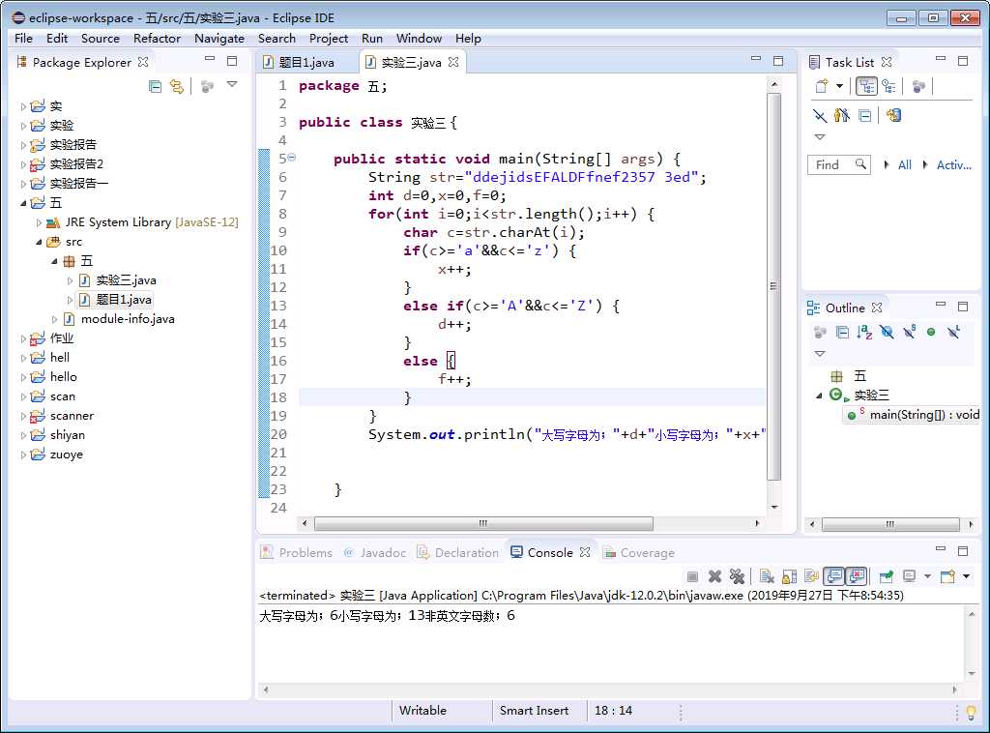Toggle Hide Completed Tasks in Task List
Screen dimensions: 990x733
pos(820,115)
